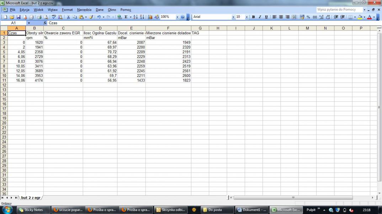
Task: Select column D header
Action: click(100, 28)
